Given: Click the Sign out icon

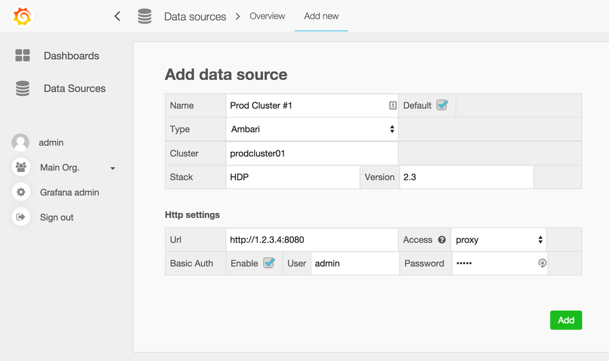Looking at the screenshot, I should pos(22,217).
